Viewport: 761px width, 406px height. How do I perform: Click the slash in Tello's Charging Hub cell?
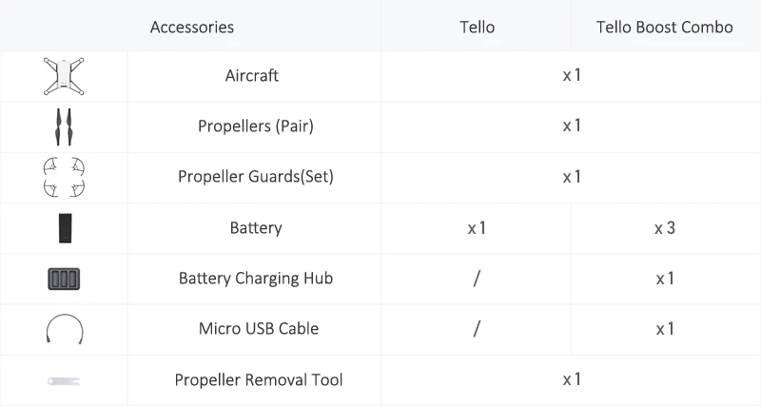477,279
